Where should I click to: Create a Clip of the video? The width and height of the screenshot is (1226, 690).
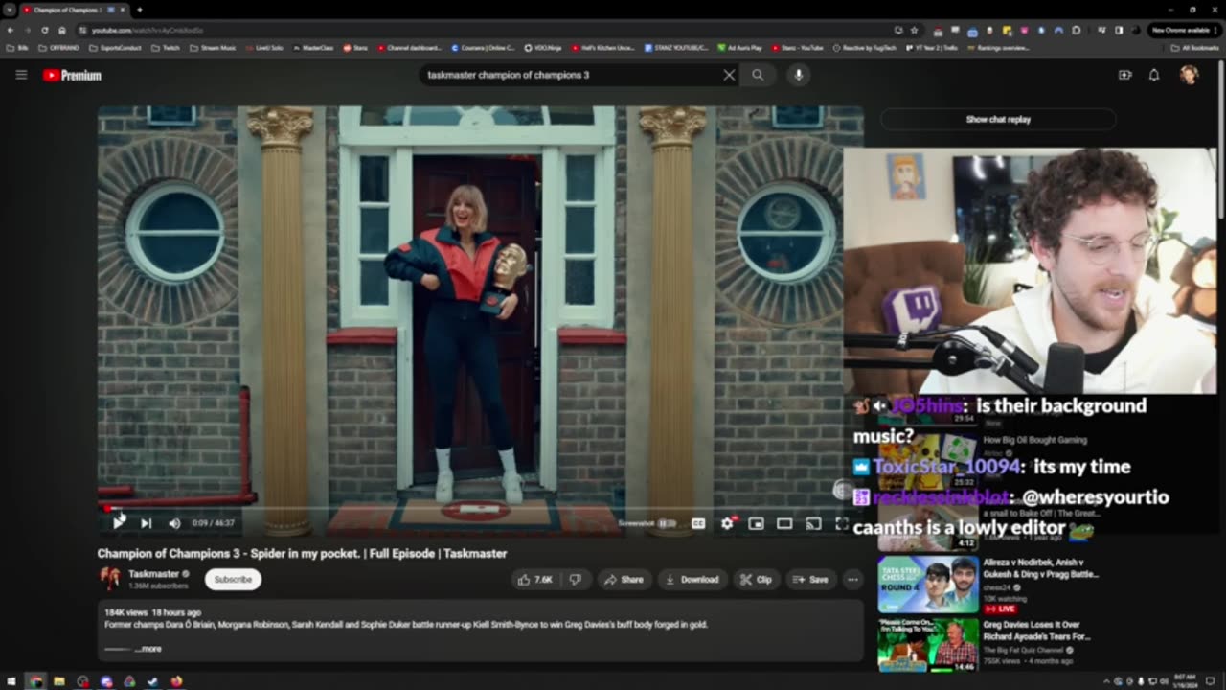[x=757, y=579]
